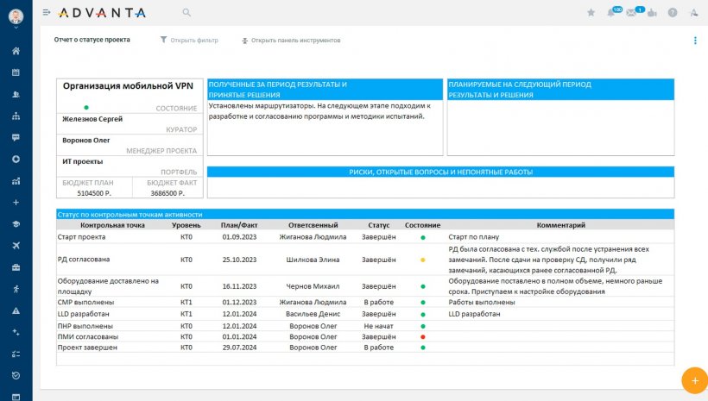Select the 'Отчет о статусе проекта' tab
Screen dimensions: 708x401
click(x=92, y=41)
